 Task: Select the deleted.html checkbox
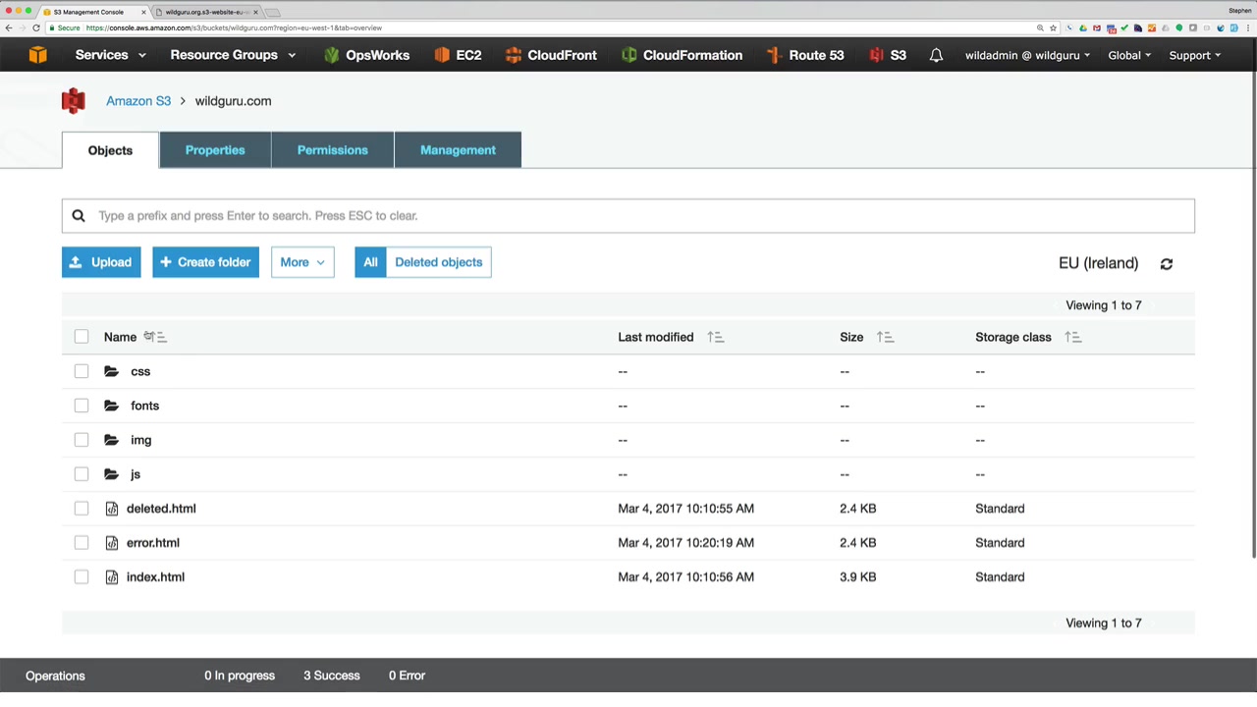pyautogui.click(x=82, y=509)
